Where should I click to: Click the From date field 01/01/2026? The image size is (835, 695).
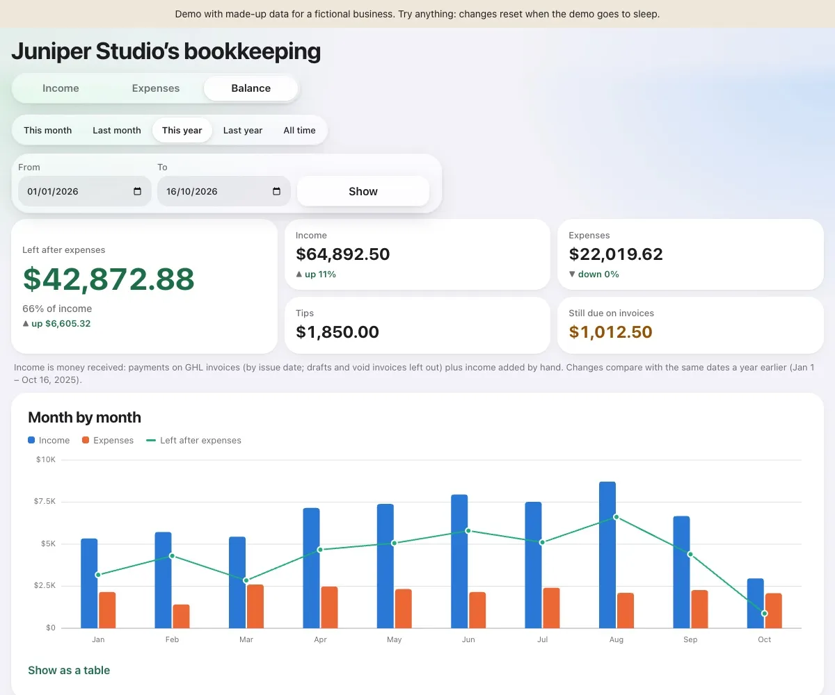click(x=84, y=191)
